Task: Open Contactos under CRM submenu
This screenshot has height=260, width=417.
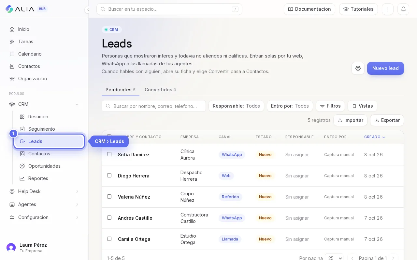Action: [x=49, y=154]
